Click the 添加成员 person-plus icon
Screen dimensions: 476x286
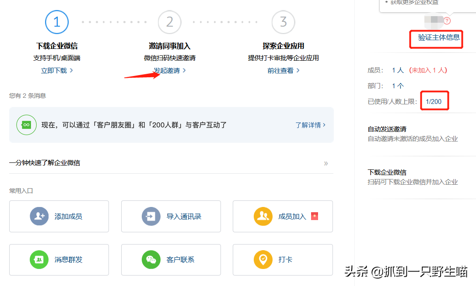click(x=39, y=216)
